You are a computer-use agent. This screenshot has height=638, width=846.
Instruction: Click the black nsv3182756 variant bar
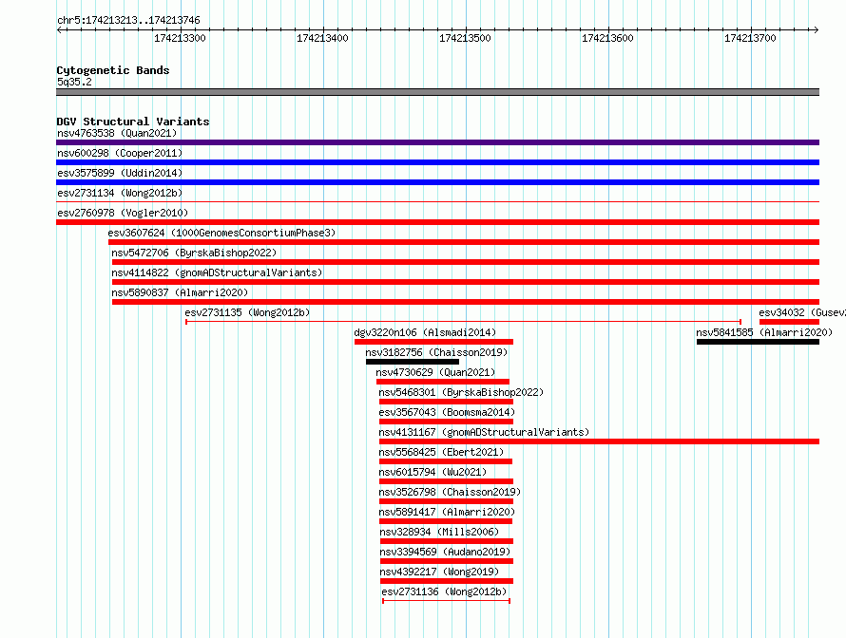[413, 362]
